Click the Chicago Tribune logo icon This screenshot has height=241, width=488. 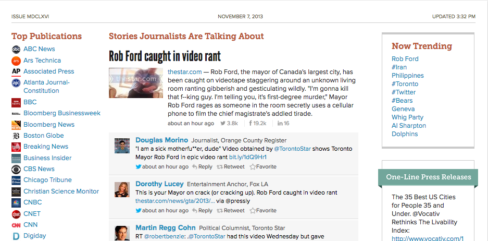click(x=16, y=180)
